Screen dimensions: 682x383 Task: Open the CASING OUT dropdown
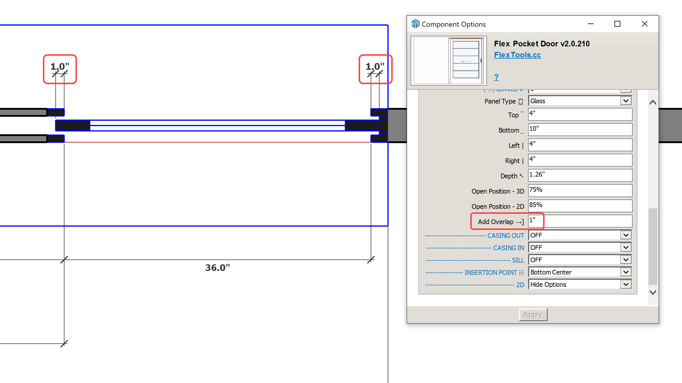coord(626,235)
